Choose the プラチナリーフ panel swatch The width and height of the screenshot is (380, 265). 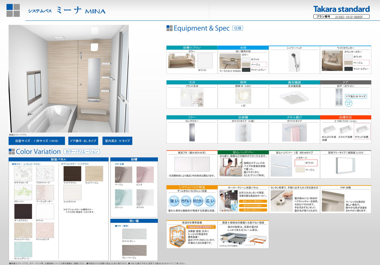click(x=45, y=173)
